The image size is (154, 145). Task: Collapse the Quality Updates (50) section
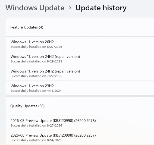tap(80, 106)
